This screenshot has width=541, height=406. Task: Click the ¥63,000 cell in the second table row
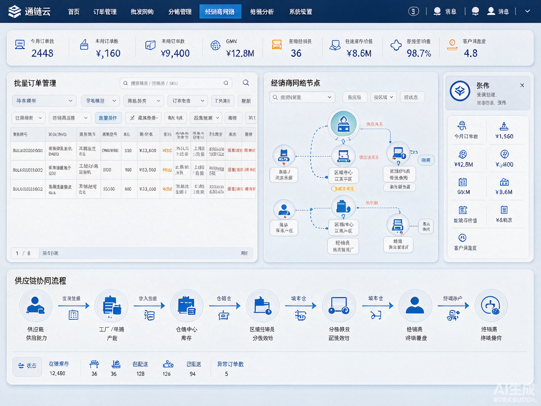[148, 170]
